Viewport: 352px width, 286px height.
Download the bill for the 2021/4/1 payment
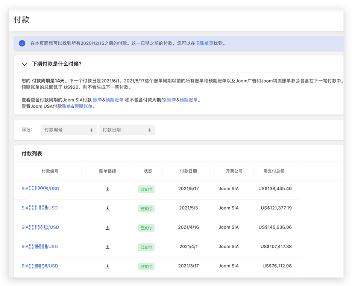coord(107,247)
